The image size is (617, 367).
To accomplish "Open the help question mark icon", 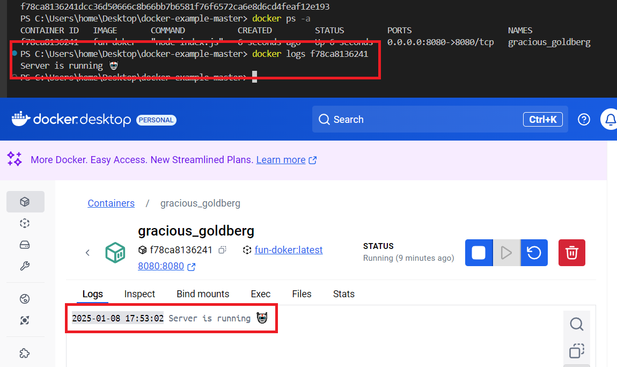I will click(x=584, y=119).
